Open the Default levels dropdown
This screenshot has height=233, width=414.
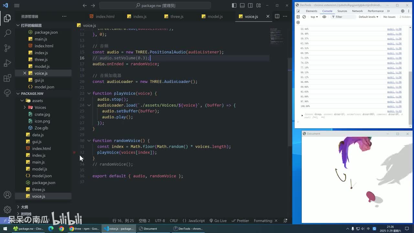point(368,17)
